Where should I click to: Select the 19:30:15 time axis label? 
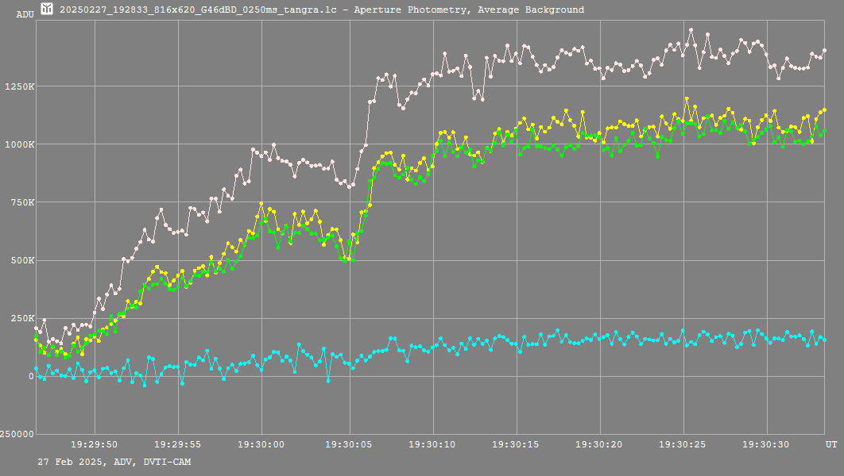pos(515,445)
